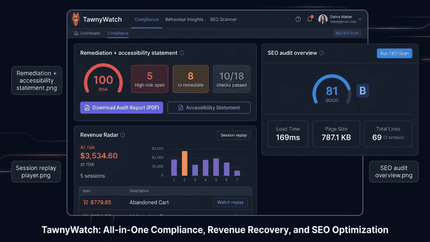430x242 pixels.
Task: Click the SEO audit overview.png label
Action: [x=394, y=171]
